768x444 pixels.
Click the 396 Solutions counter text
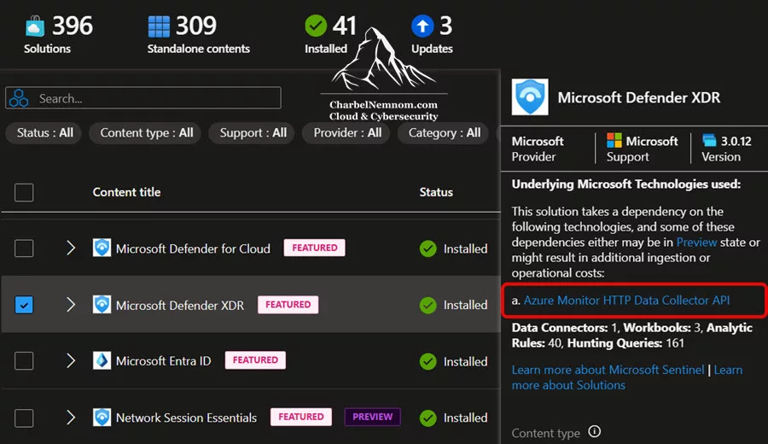coord(72,26)
